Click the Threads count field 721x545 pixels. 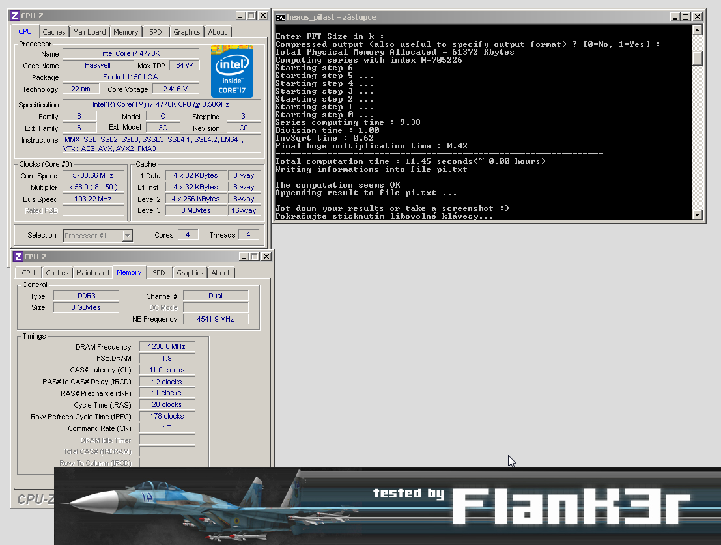point(248,235)
